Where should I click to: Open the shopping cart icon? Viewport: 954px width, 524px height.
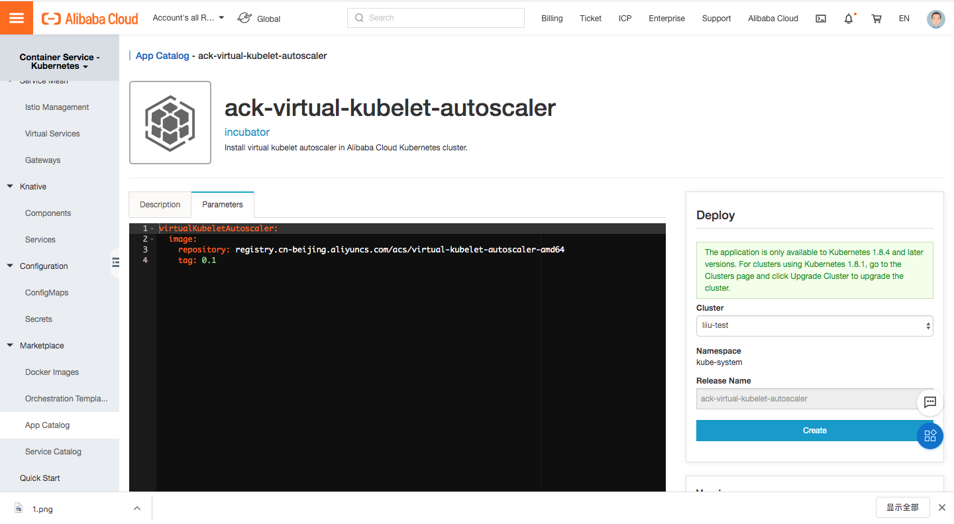click(x=876, y=19)
